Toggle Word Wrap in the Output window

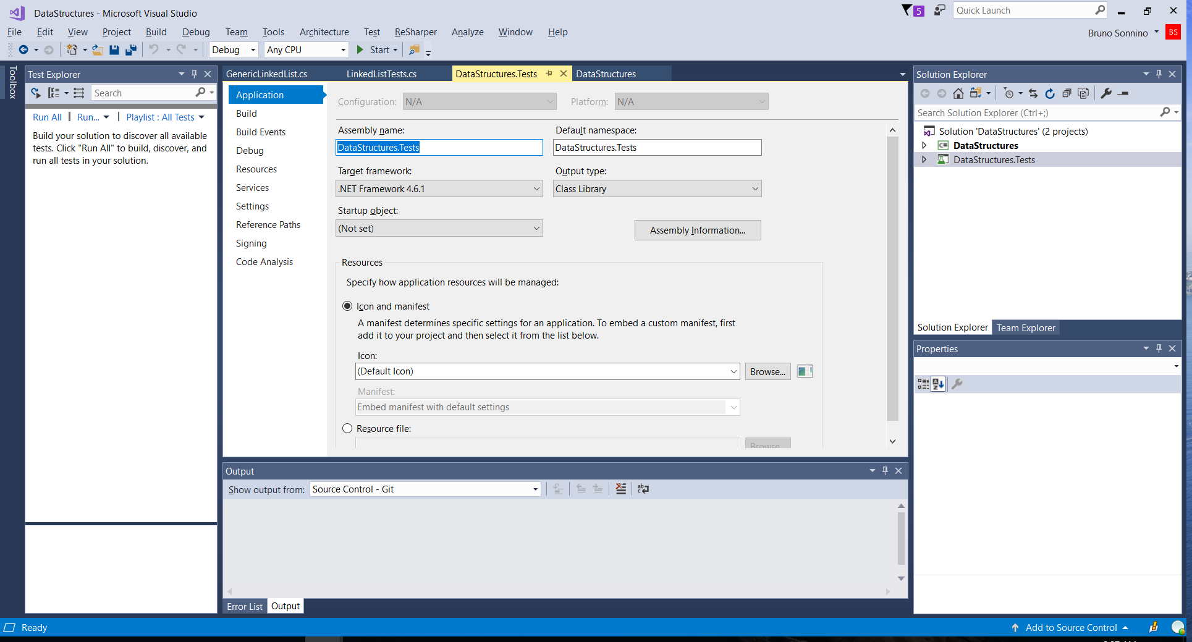(x=643, y=488)
